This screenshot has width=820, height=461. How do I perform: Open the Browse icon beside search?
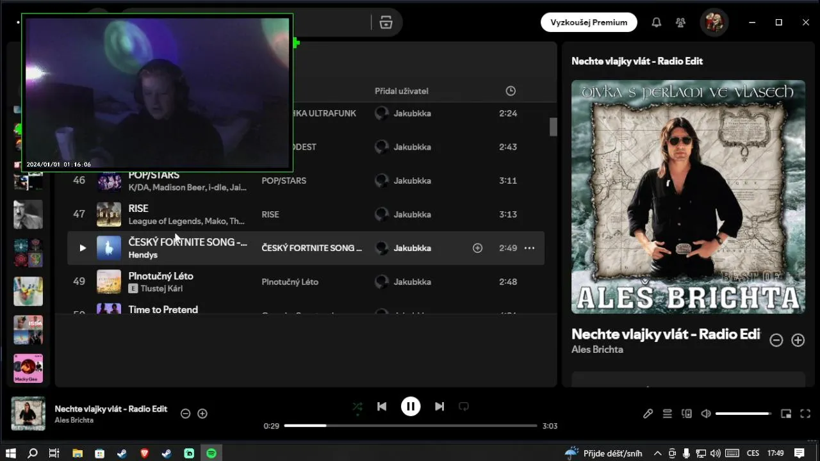(x=386, y=22)
